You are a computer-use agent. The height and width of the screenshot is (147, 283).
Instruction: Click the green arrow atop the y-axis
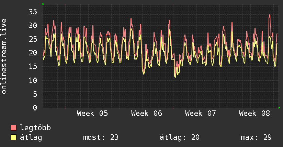click(x=43, y=4)
